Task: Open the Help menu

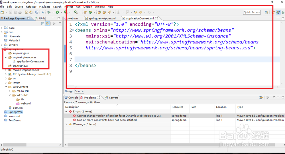Action: (111, 7)
